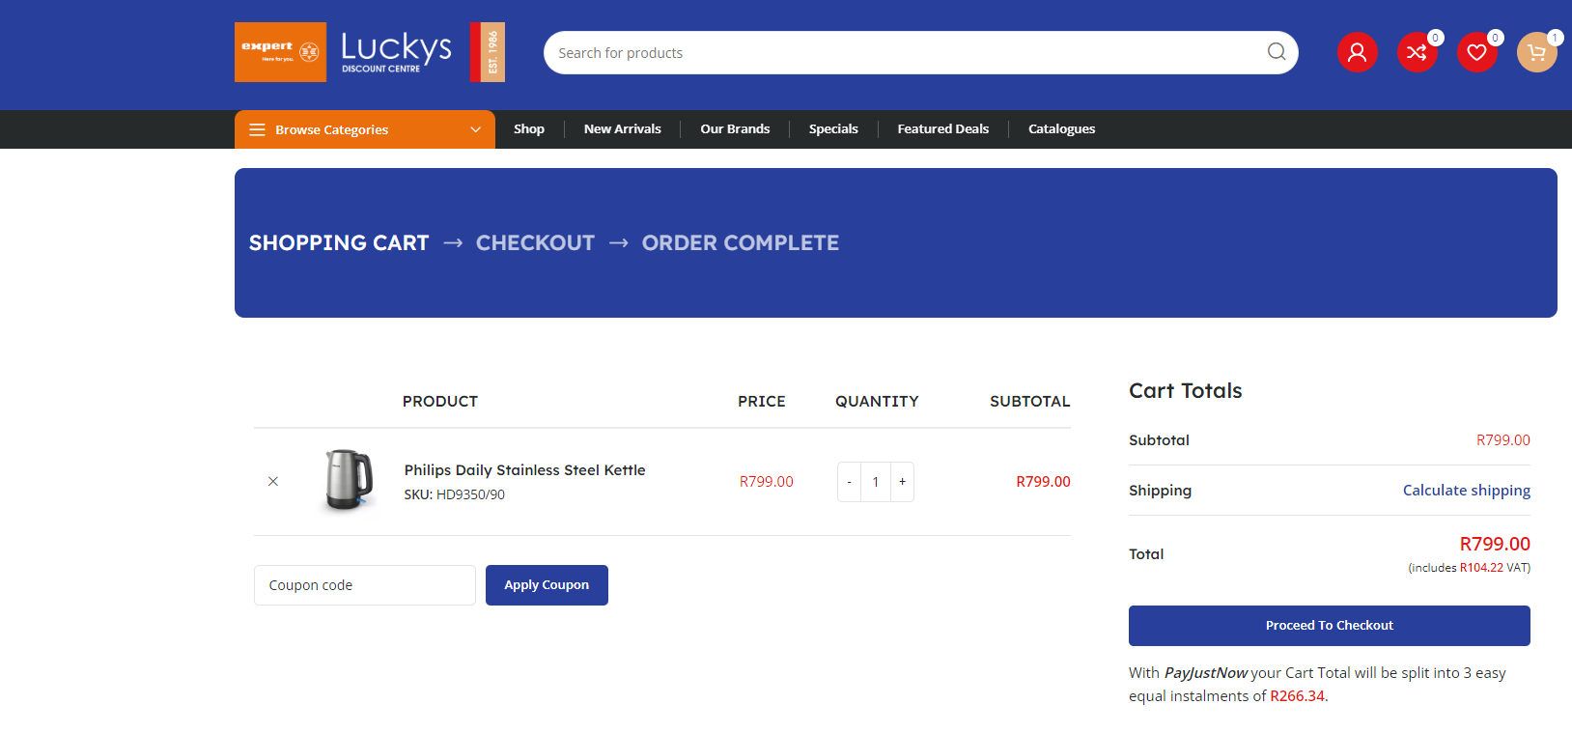The image size is (1572, 733).
Task: Go to the Shopping Cart step
Action: tap(339, 243)
